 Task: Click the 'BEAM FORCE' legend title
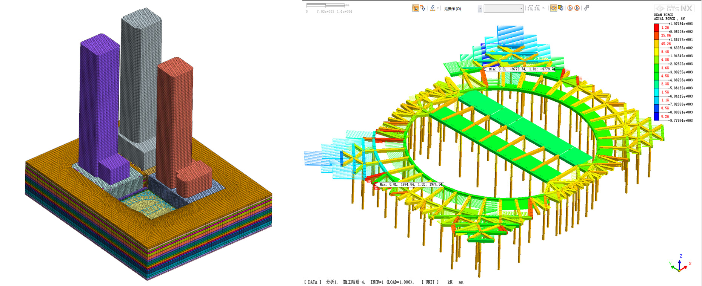(664, 15)
